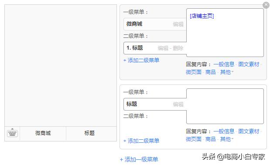Add second-level menu under 微商城
This screenshot has width=270, height=165.
point(141,61)
